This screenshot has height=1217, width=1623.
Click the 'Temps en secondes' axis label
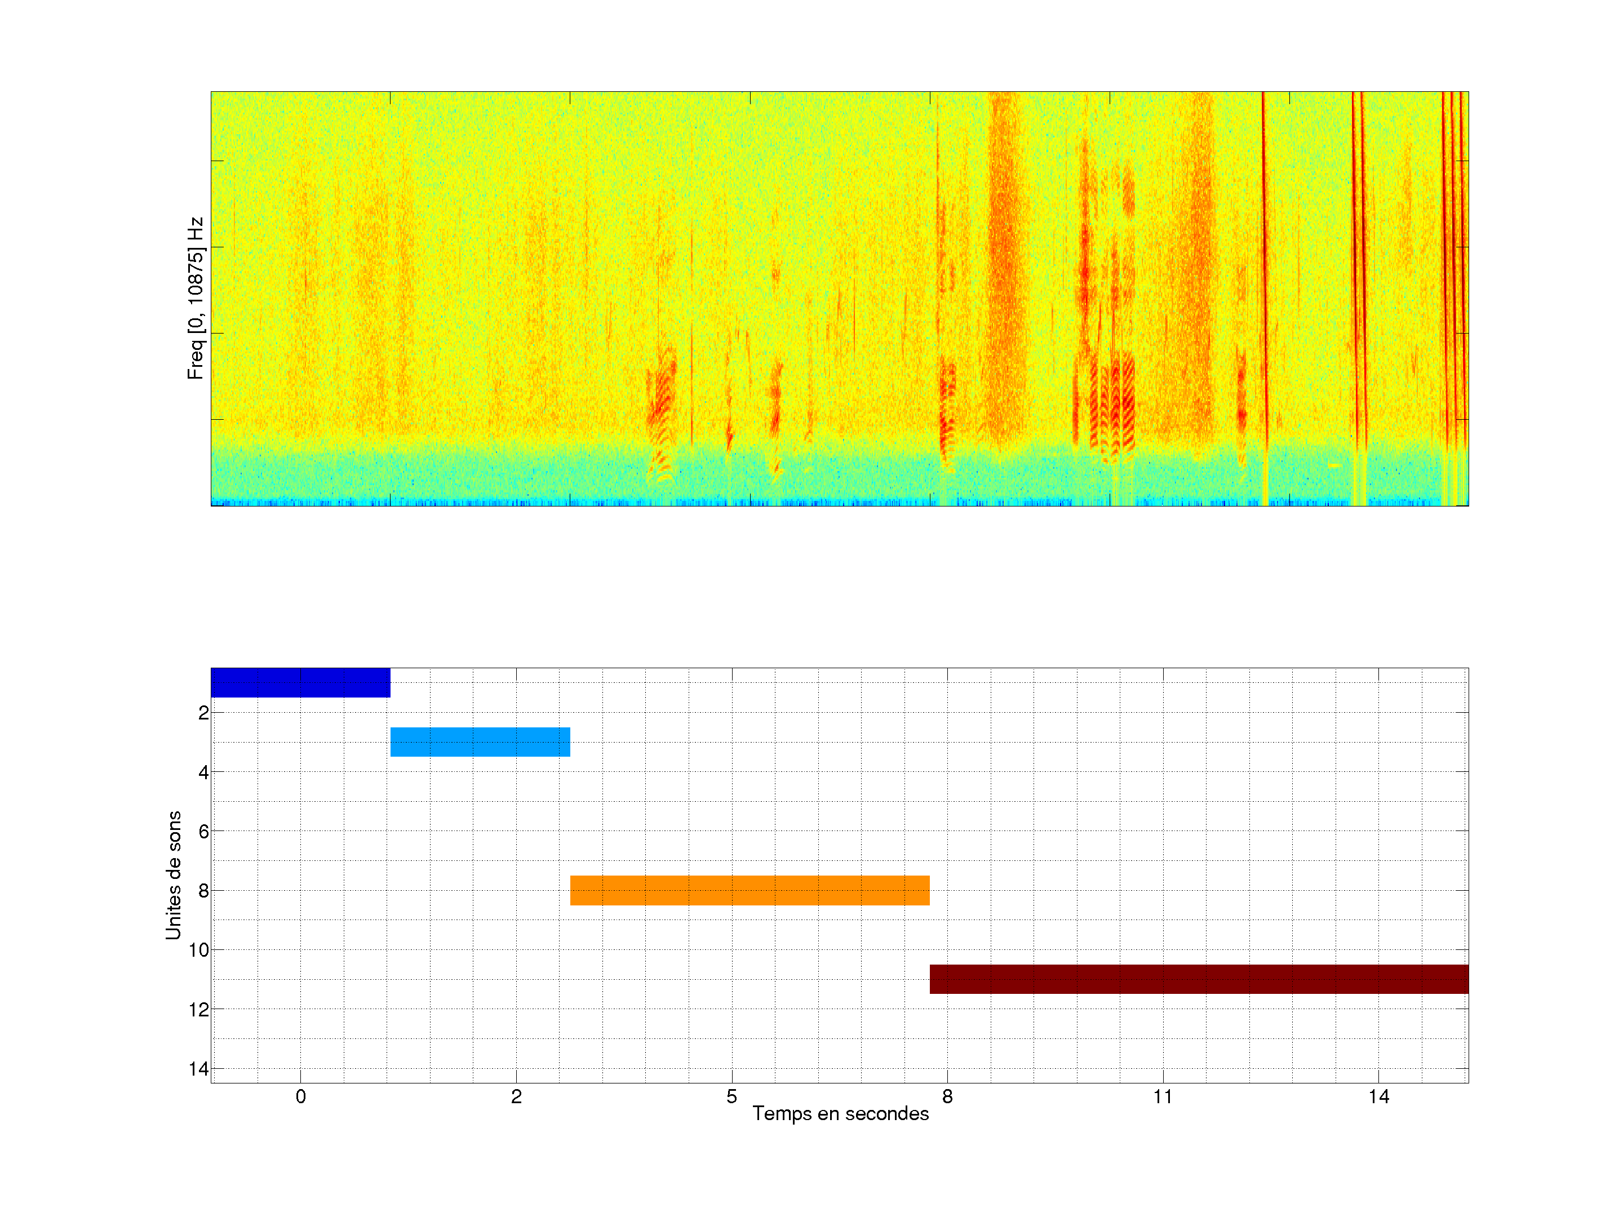[x=840, y=1113]
